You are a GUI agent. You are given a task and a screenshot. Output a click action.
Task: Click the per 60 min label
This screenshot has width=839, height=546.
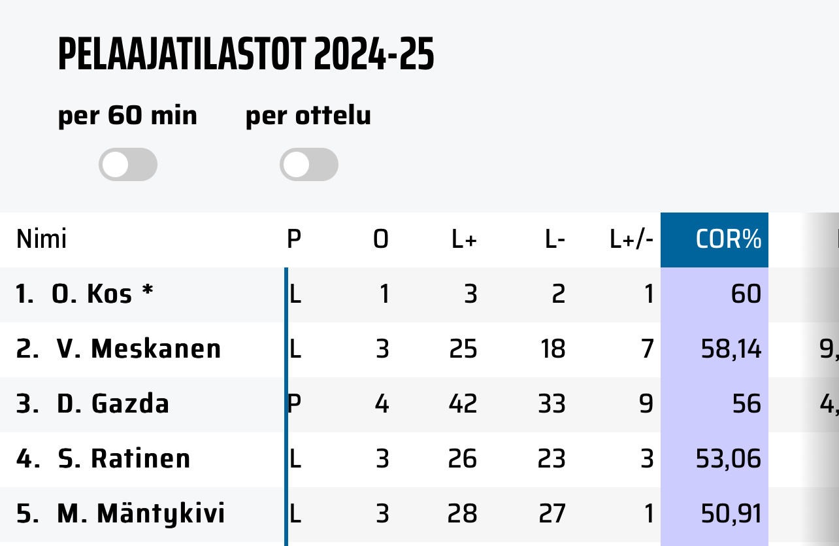pyautogui.click(x=127, y=116)
